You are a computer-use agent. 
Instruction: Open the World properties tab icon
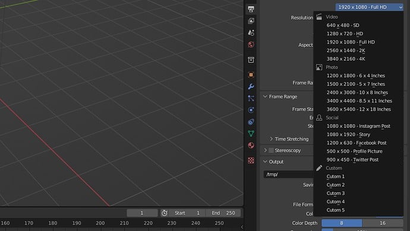tap(251, 45)
